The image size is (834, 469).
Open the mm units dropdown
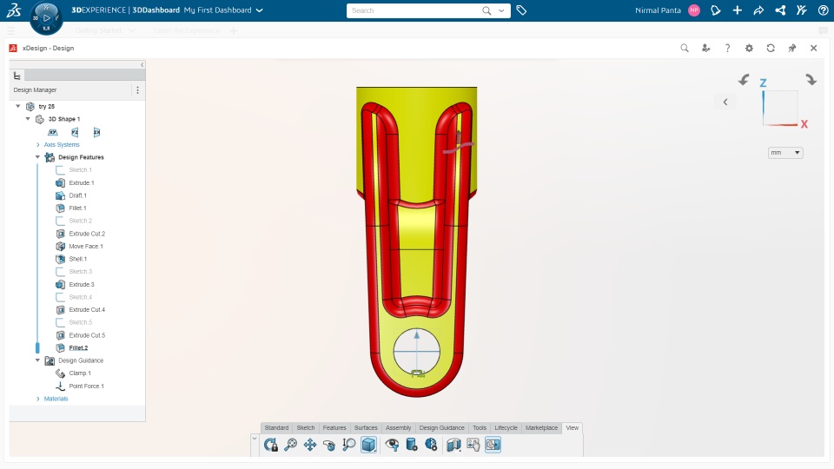[785, 153]
